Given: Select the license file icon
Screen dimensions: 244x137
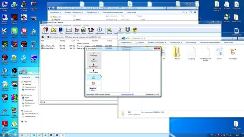Looking at the screenshot, I should point(219,53).
